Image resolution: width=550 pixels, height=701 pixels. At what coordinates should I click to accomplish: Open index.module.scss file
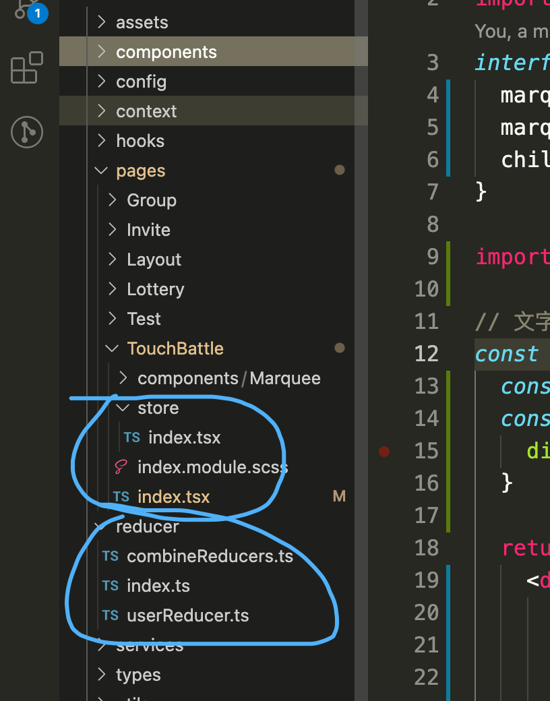[x=212, y=467]
